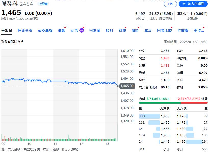Switch to the 成交彙整 tab
The height and width of the screenshot is (153, 210).
[x=45, y=31]
